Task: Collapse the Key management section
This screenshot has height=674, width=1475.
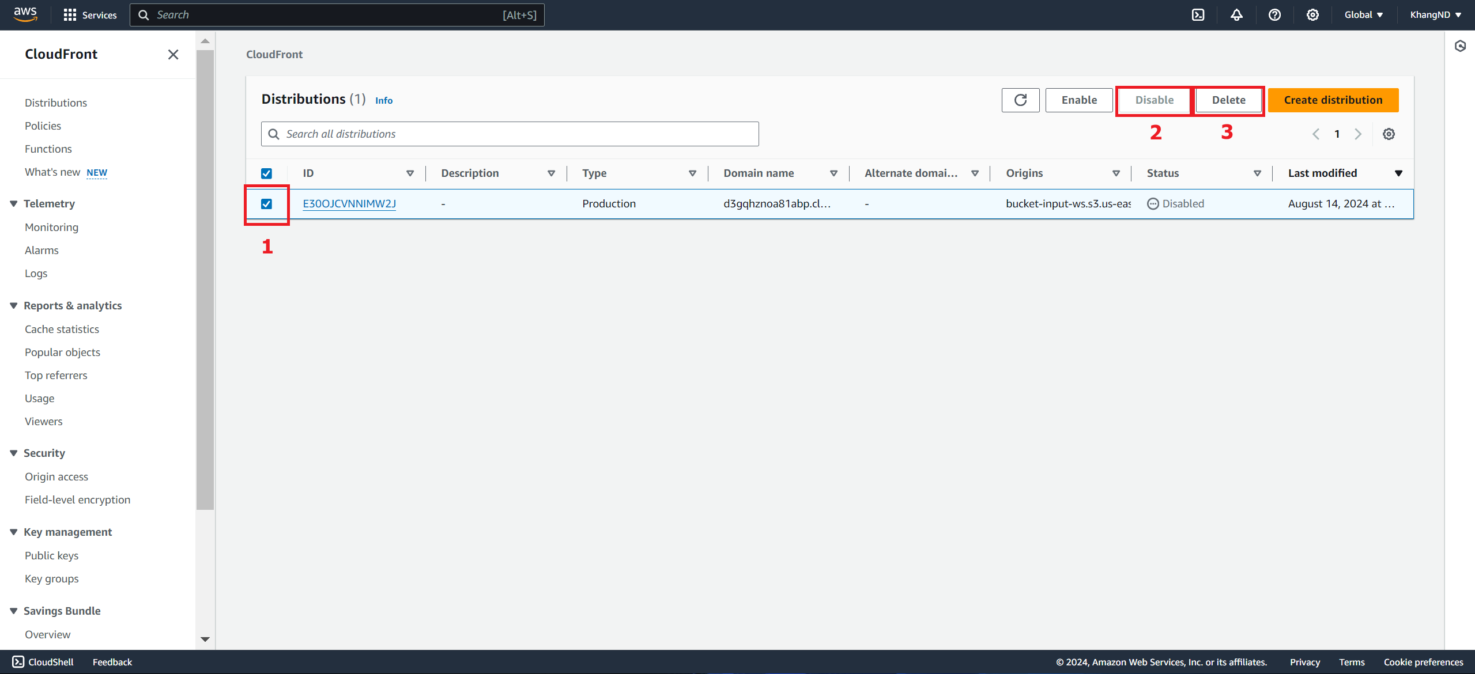Action: tap(14, 532)
